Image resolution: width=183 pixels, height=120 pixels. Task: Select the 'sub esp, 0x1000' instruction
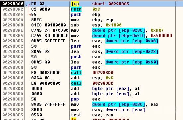[96, 25]
